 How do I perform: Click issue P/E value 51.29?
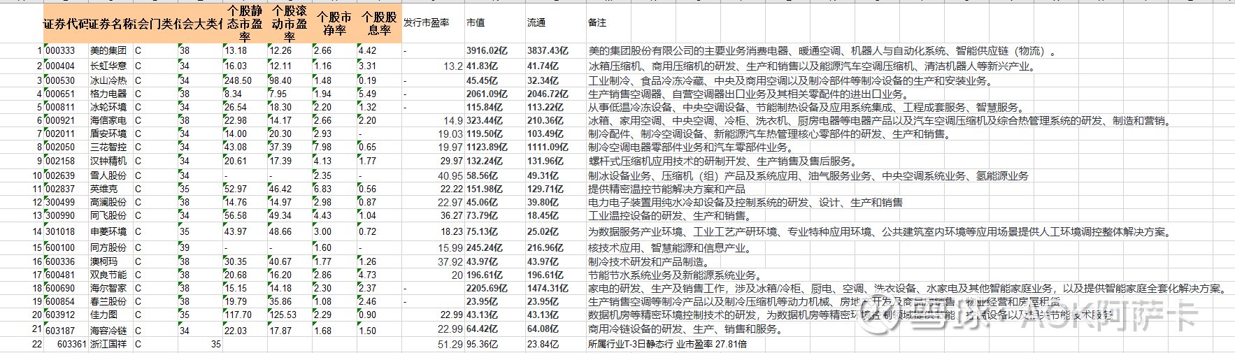click(450, 344)
